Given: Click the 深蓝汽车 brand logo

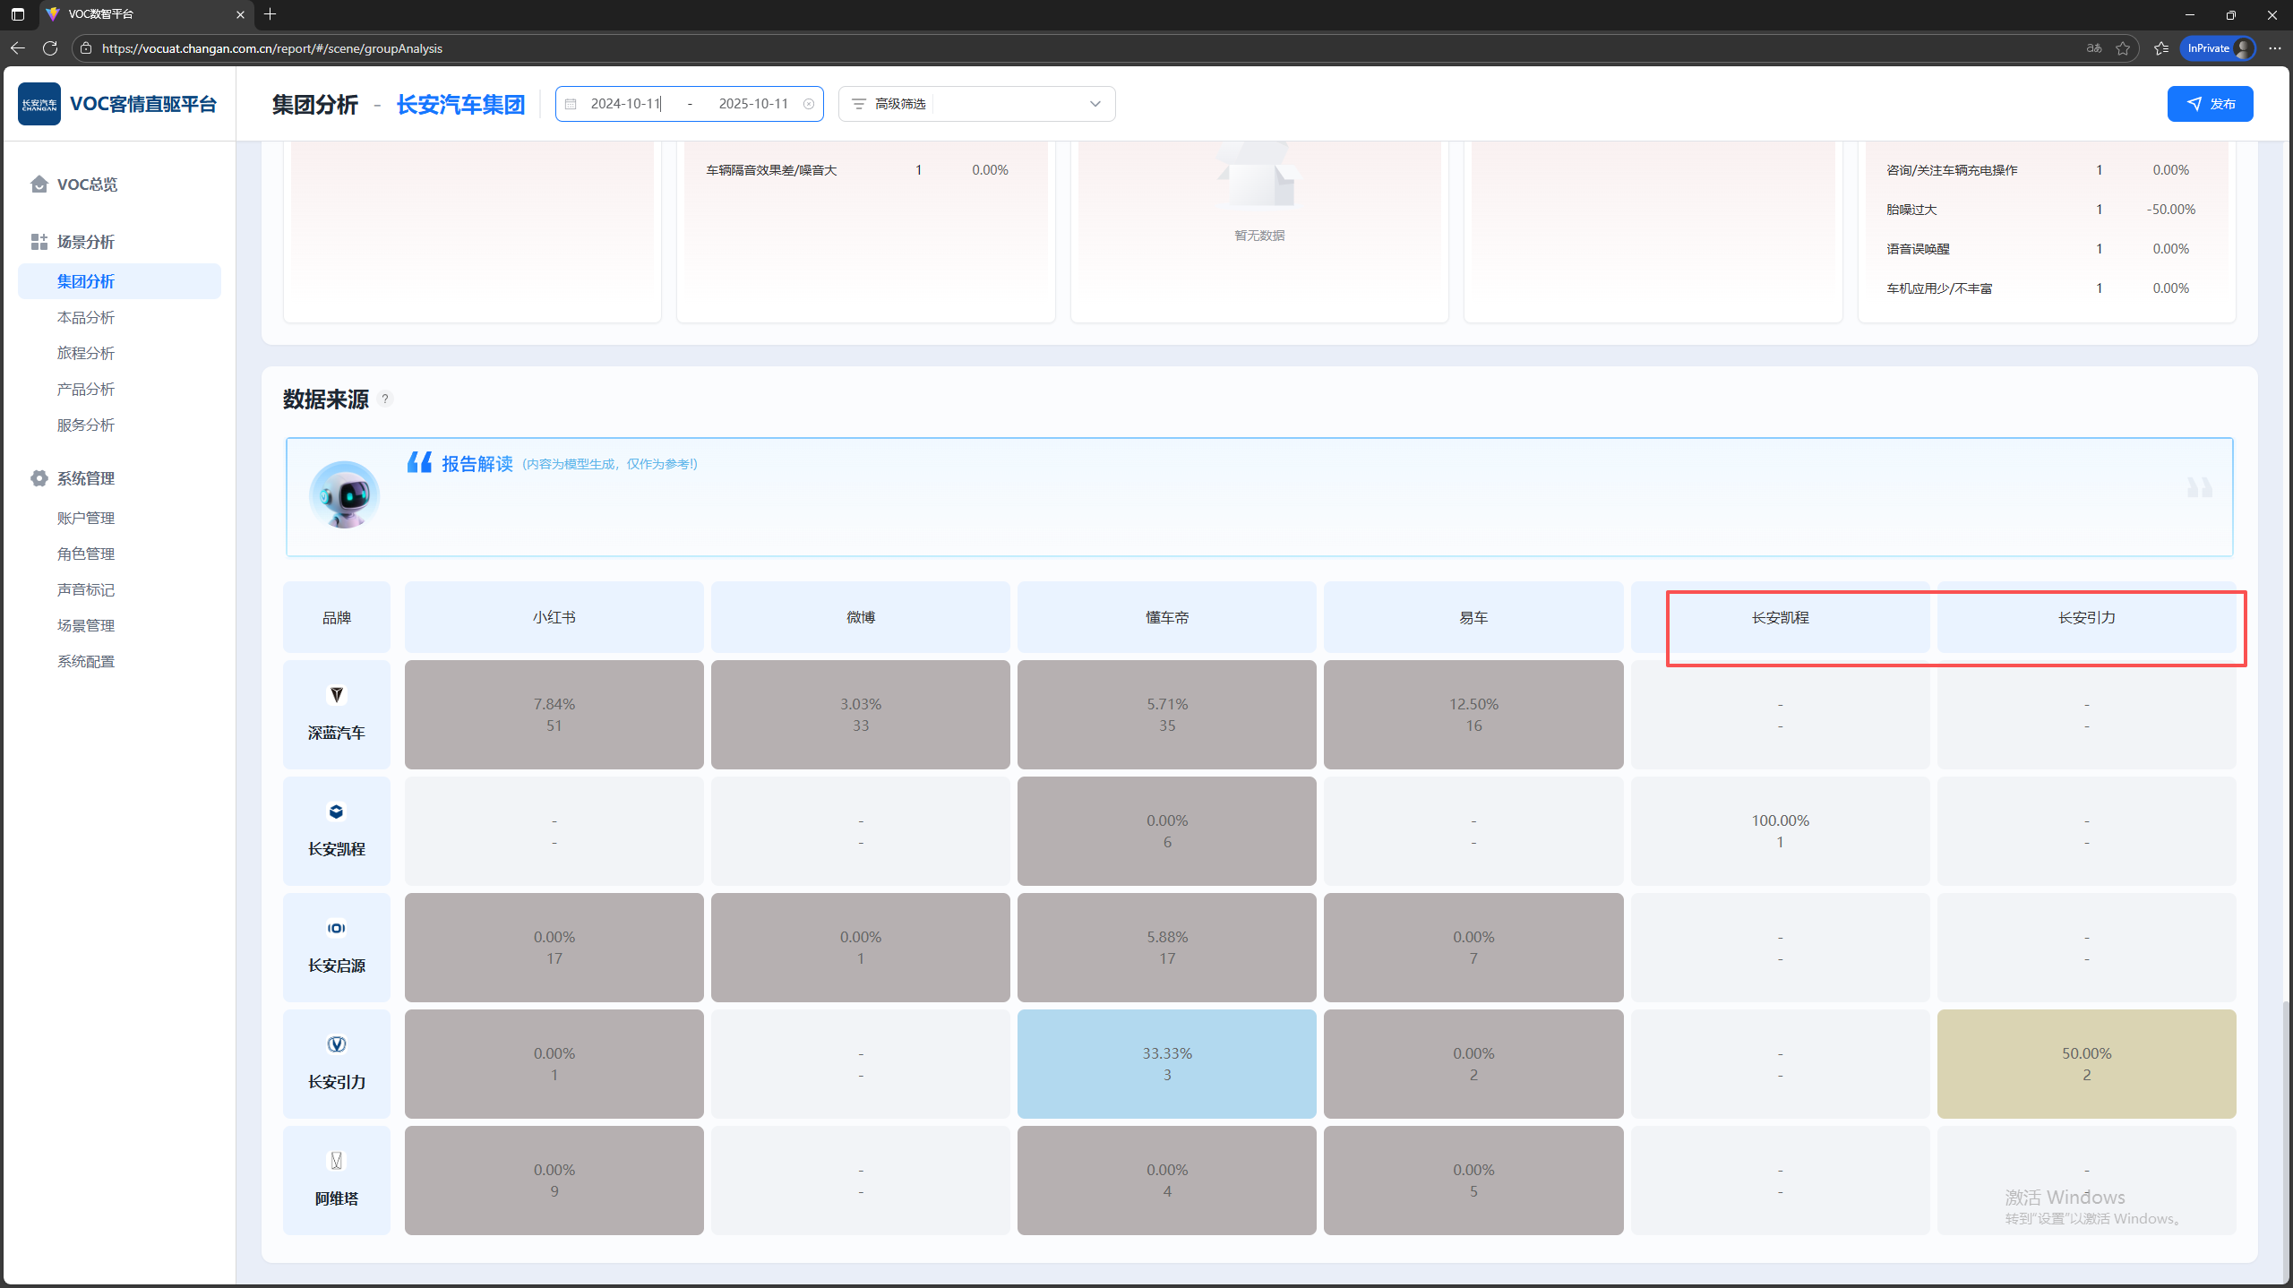Looking at the screenshot, I should pyautogui.click(x=337, y=695).
